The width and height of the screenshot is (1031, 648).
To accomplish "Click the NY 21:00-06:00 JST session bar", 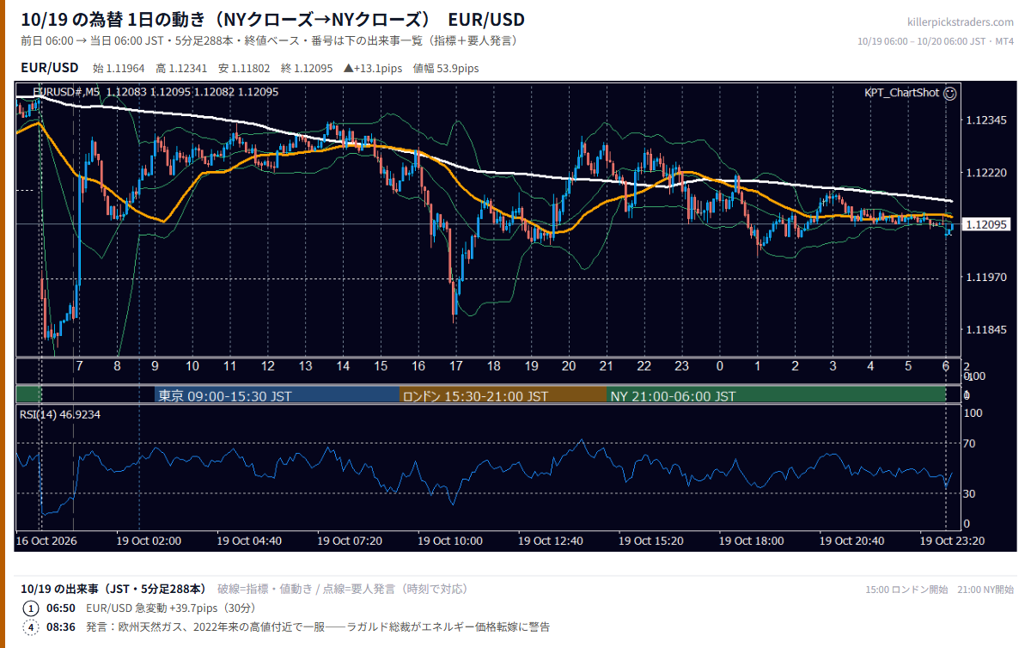I will click(776, 396).
